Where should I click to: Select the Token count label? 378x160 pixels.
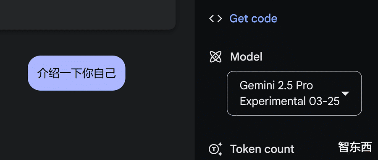point(262,149)
